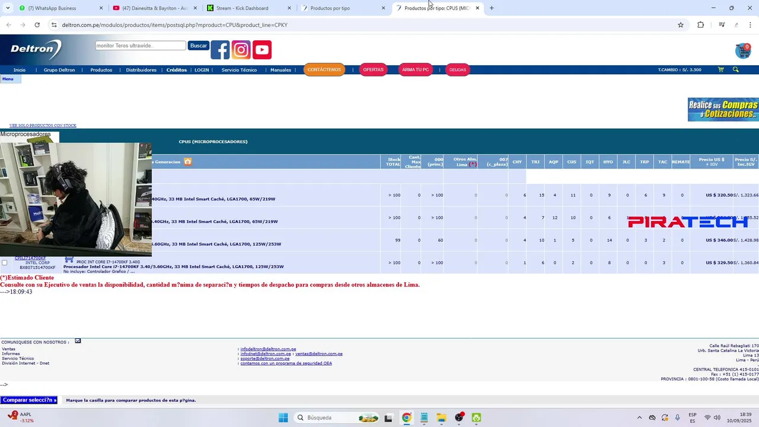
Task: Click the infodeltron@deltron.com.pe email link
Action: click(268, 349)
